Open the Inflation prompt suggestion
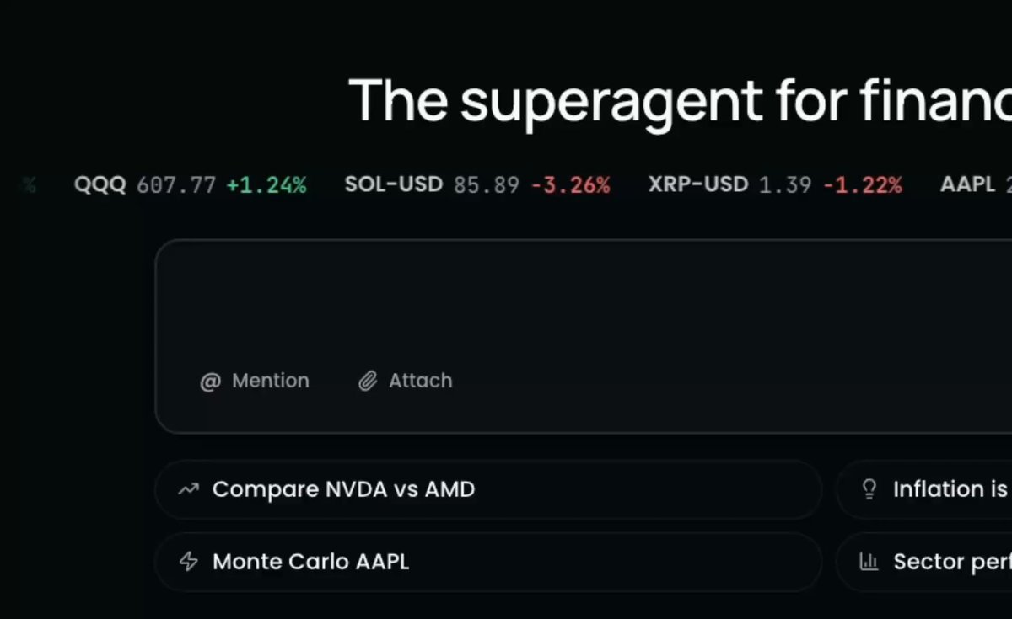The image size is (1012, 619). [x=924, y=489]
